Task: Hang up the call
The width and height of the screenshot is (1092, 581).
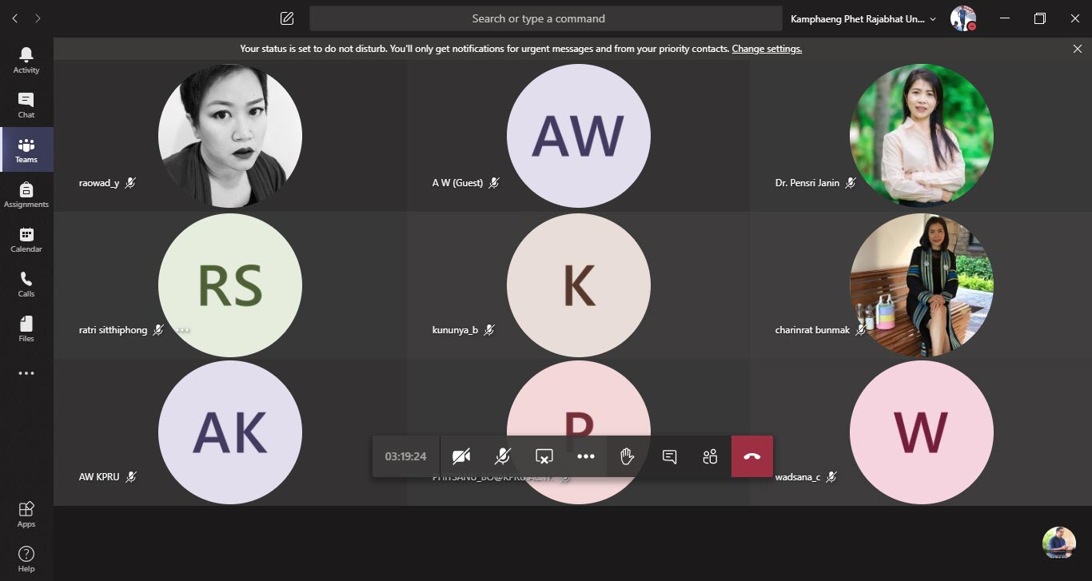Action: click(x=751, y=456)
